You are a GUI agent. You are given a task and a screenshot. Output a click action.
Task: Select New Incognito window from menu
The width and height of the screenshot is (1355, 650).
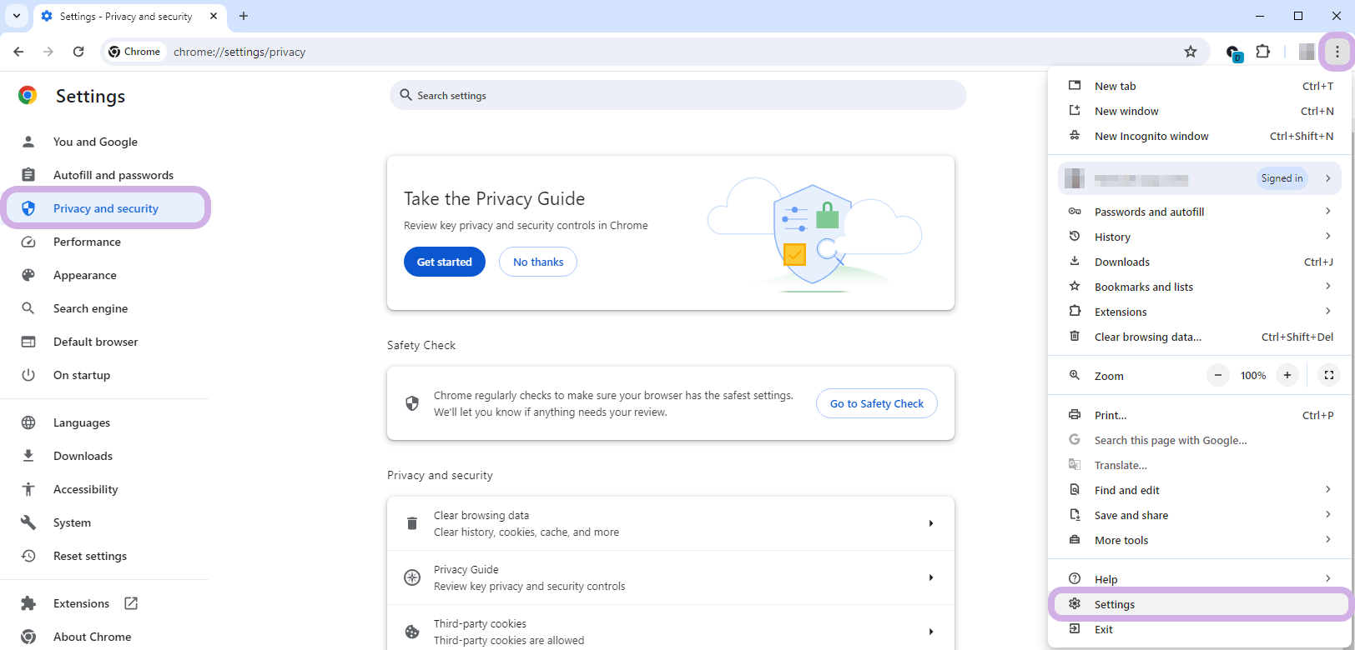tap(1200, 136)
